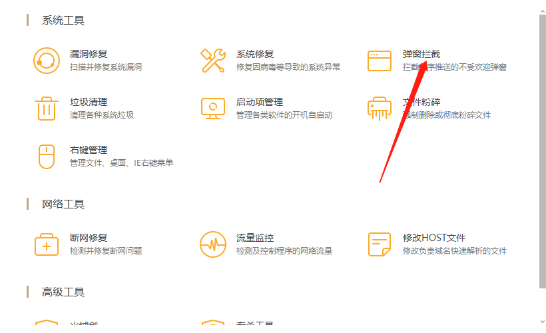
Task: Open the 断网修复 first-aid kit icon
Action: click(x=47, y=244)
